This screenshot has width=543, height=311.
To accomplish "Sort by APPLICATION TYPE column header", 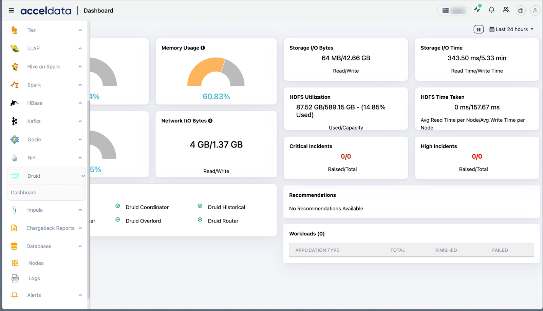I will 317,250.
